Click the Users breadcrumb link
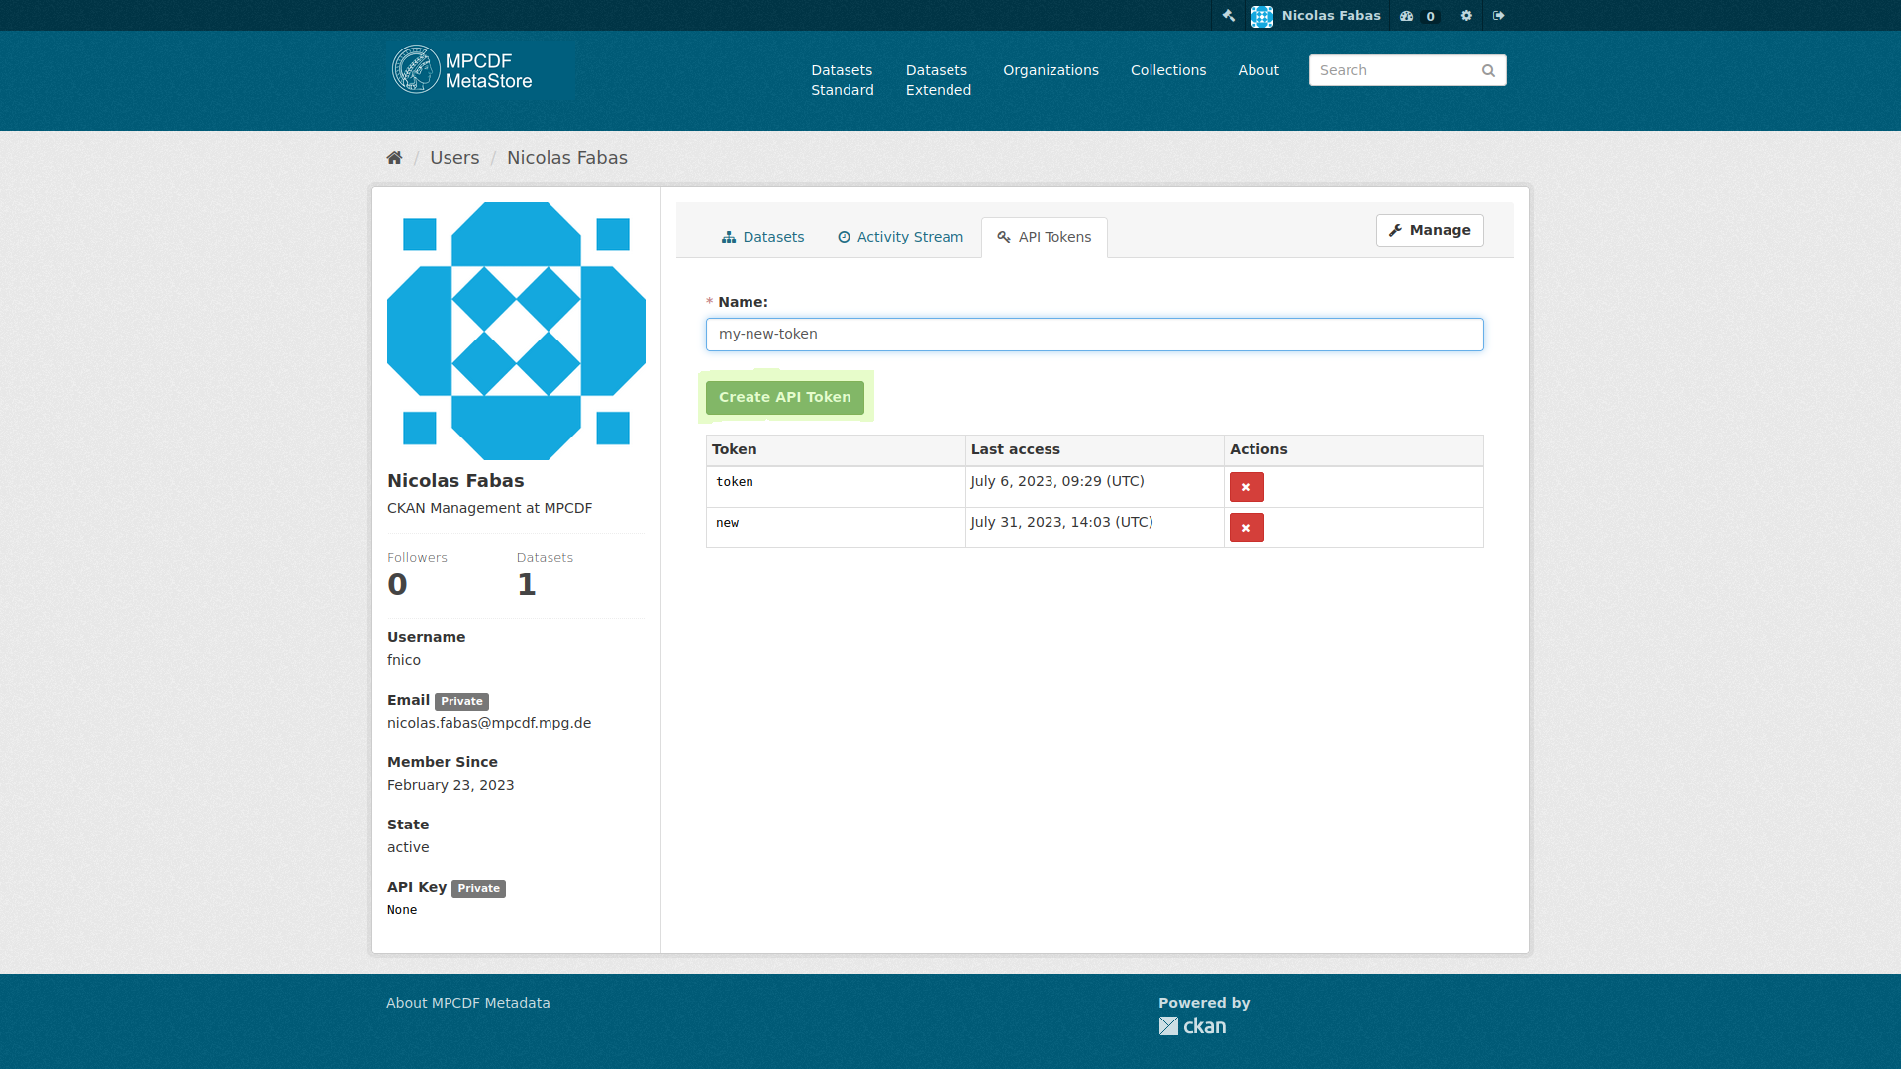 (x=454, y=158)
